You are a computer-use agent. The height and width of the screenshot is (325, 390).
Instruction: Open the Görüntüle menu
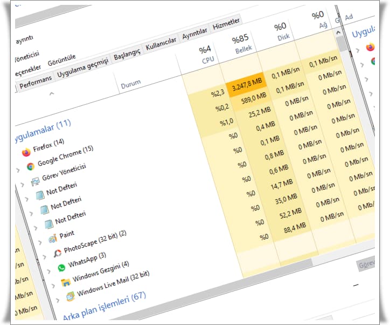click(x=62, y=60)
